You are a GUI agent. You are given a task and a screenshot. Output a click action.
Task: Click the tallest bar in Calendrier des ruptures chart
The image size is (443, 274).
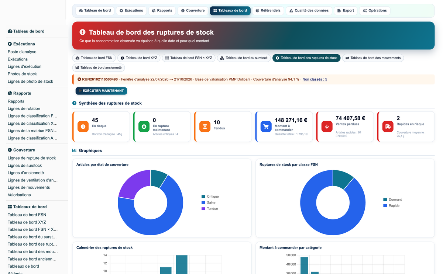182,264
